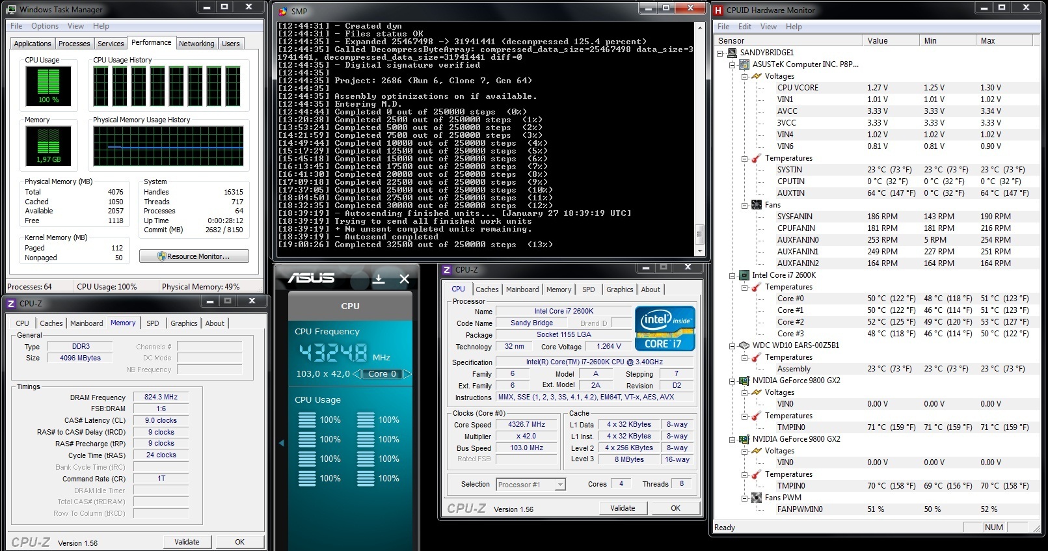Click the Intel Core i7 logo in CPU-Z
The width and height of the screenshot is (1048, 551).
[x=666, y=329]
